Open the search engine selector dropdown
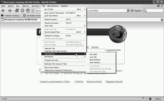Screen dimensions: 164x101 [x=145, y=11]
